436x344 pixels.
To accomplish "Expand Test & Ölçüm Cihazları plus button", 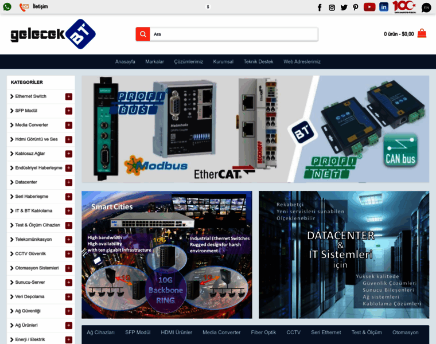I will pyautogui.click(x=69, y=225).
